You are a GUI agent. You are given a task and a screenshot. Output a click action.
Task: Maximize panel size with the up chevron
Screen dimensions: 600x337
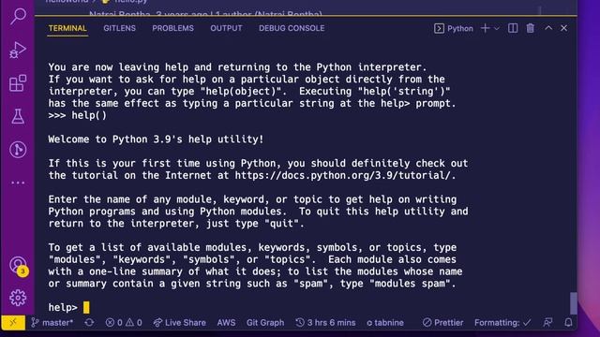548,28
